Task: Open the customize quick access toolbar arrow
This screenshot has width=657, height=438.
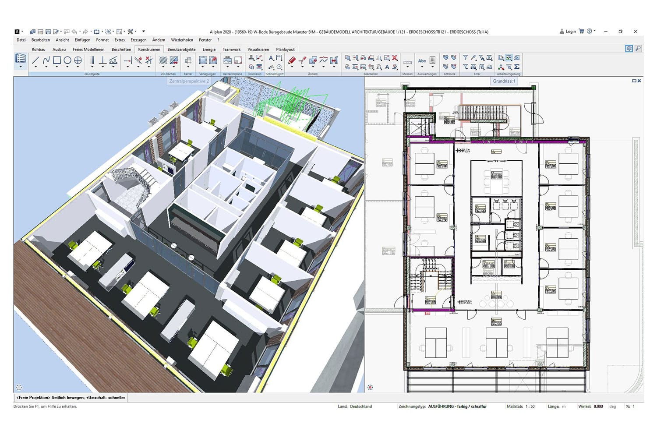Action: pyautogui.click(x=144, y=32)
